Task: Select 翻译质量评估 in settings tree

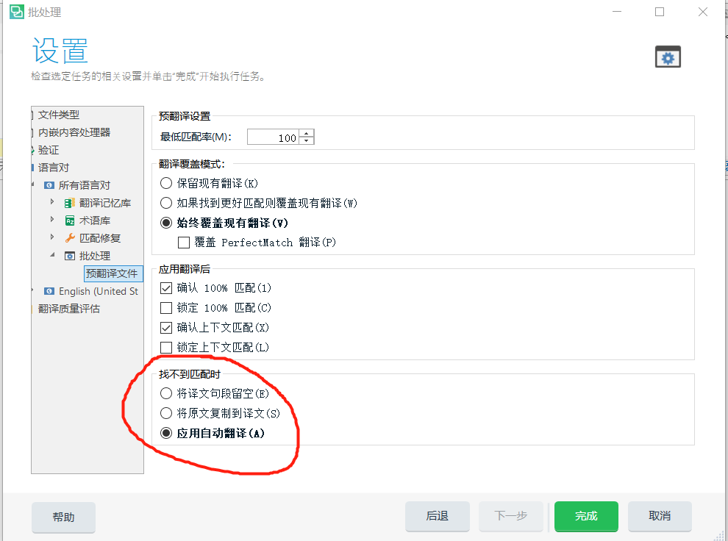Action: pyautogui.click(x=68, y=309)
